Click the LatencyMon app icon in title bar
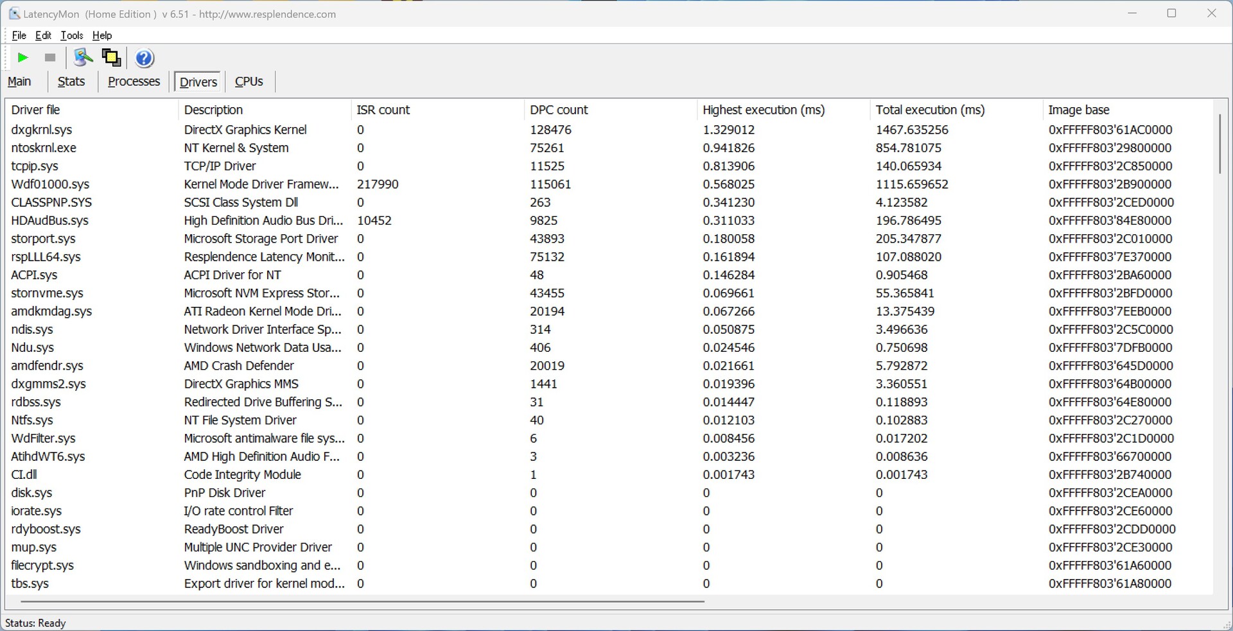 13,13
